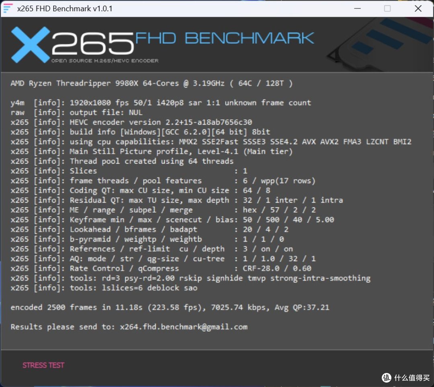
Task: Click the 'Keyframe min / max / scenecut' line
Action: (172, 220)
